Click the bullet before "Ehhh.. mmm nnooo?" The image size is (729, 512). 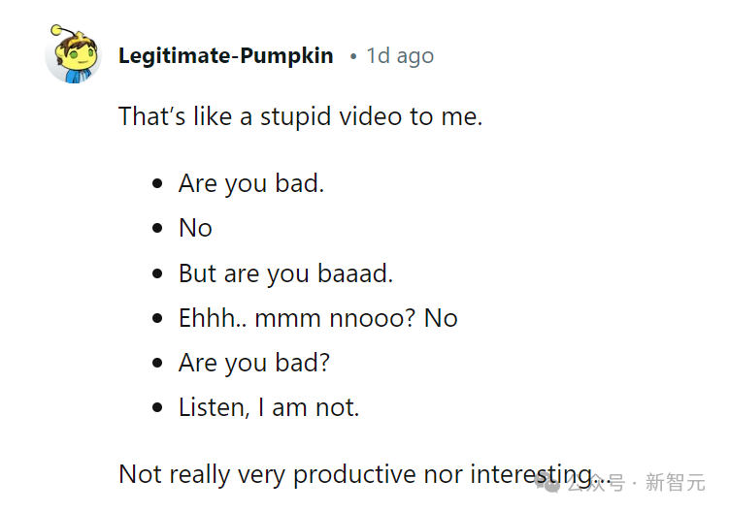[157, 318]
